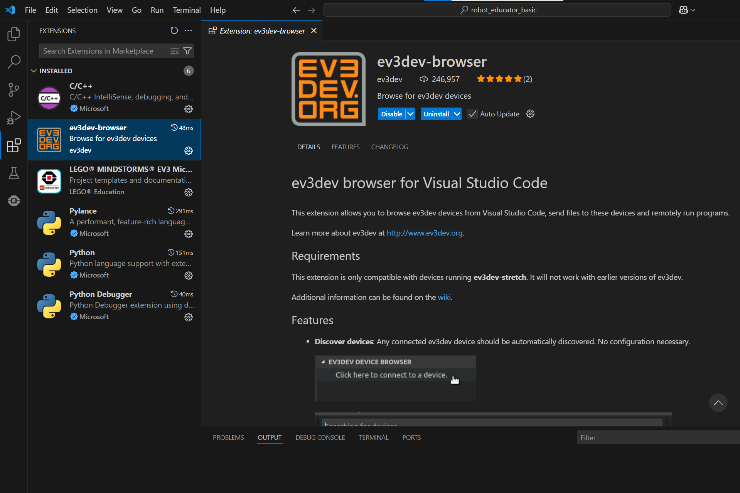Open the ev3dev device browser activity icon
The width and height of the screenshot is (740, 493).
tap(14, 201)
